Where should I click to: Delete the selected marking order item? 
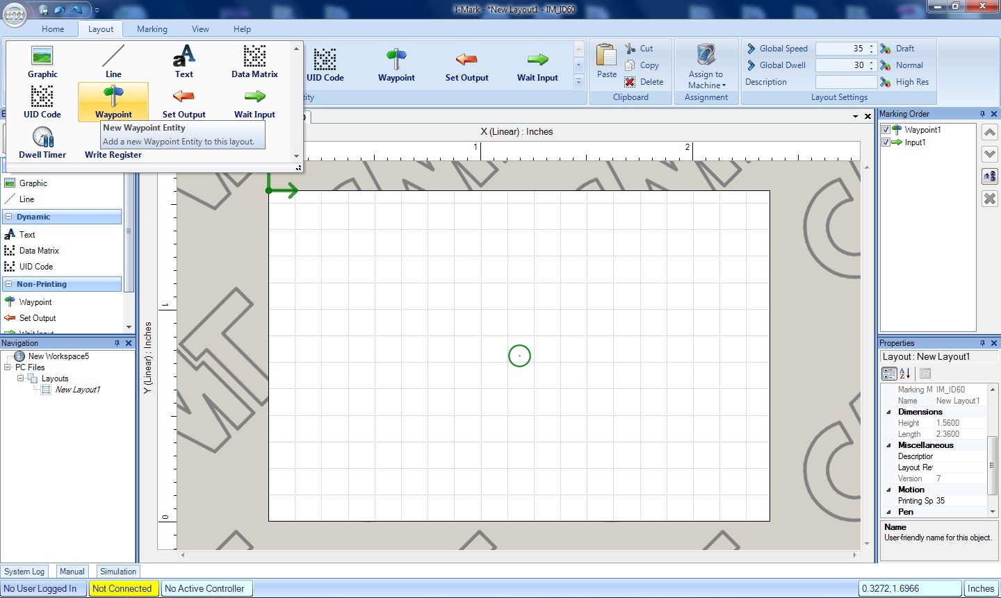(x=990, y=199)
